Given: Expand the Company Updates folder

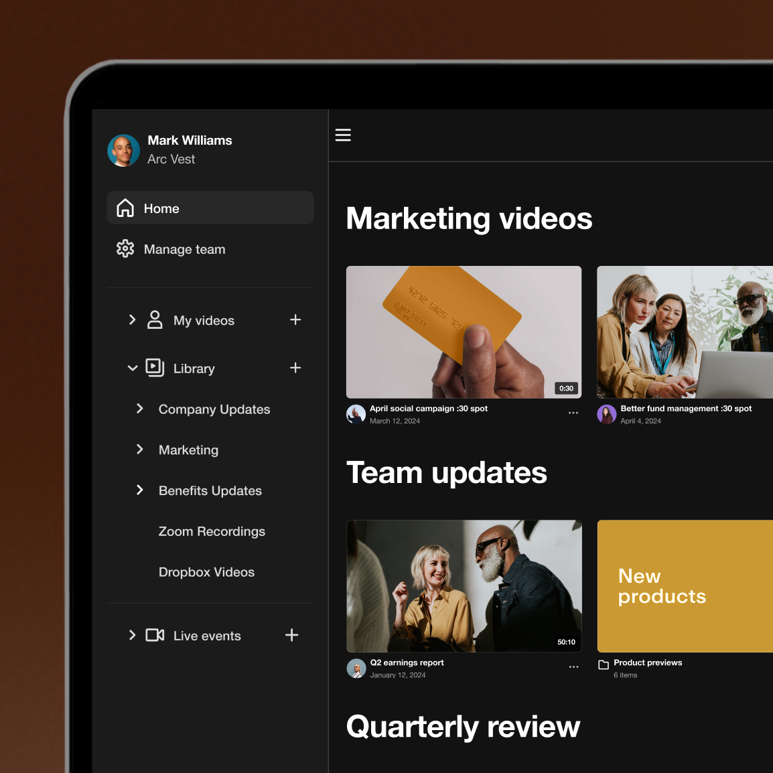Looking at the screenshot, I should coord(140,409).
